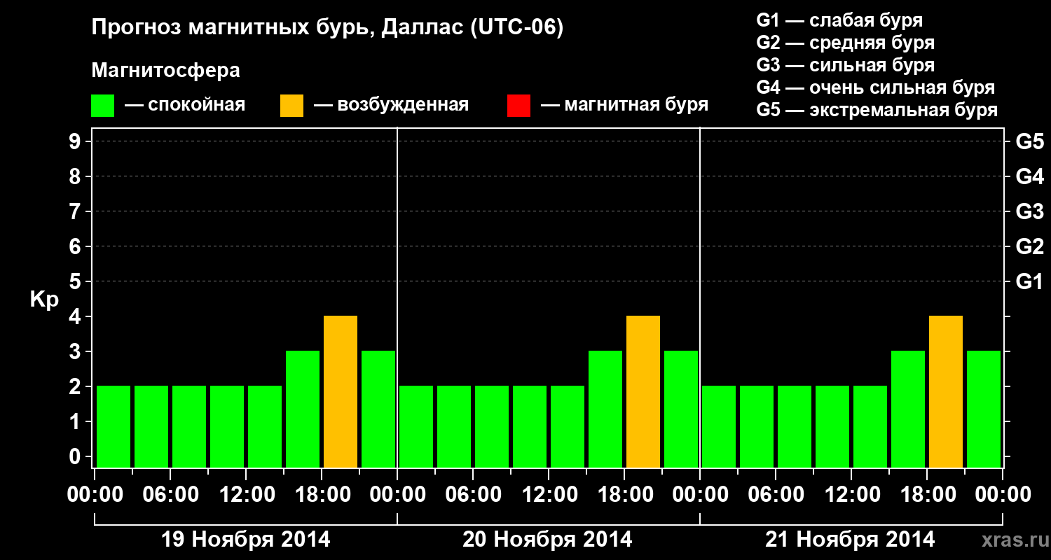Click the first green bar on 21 Ноября

click(719, 426)
